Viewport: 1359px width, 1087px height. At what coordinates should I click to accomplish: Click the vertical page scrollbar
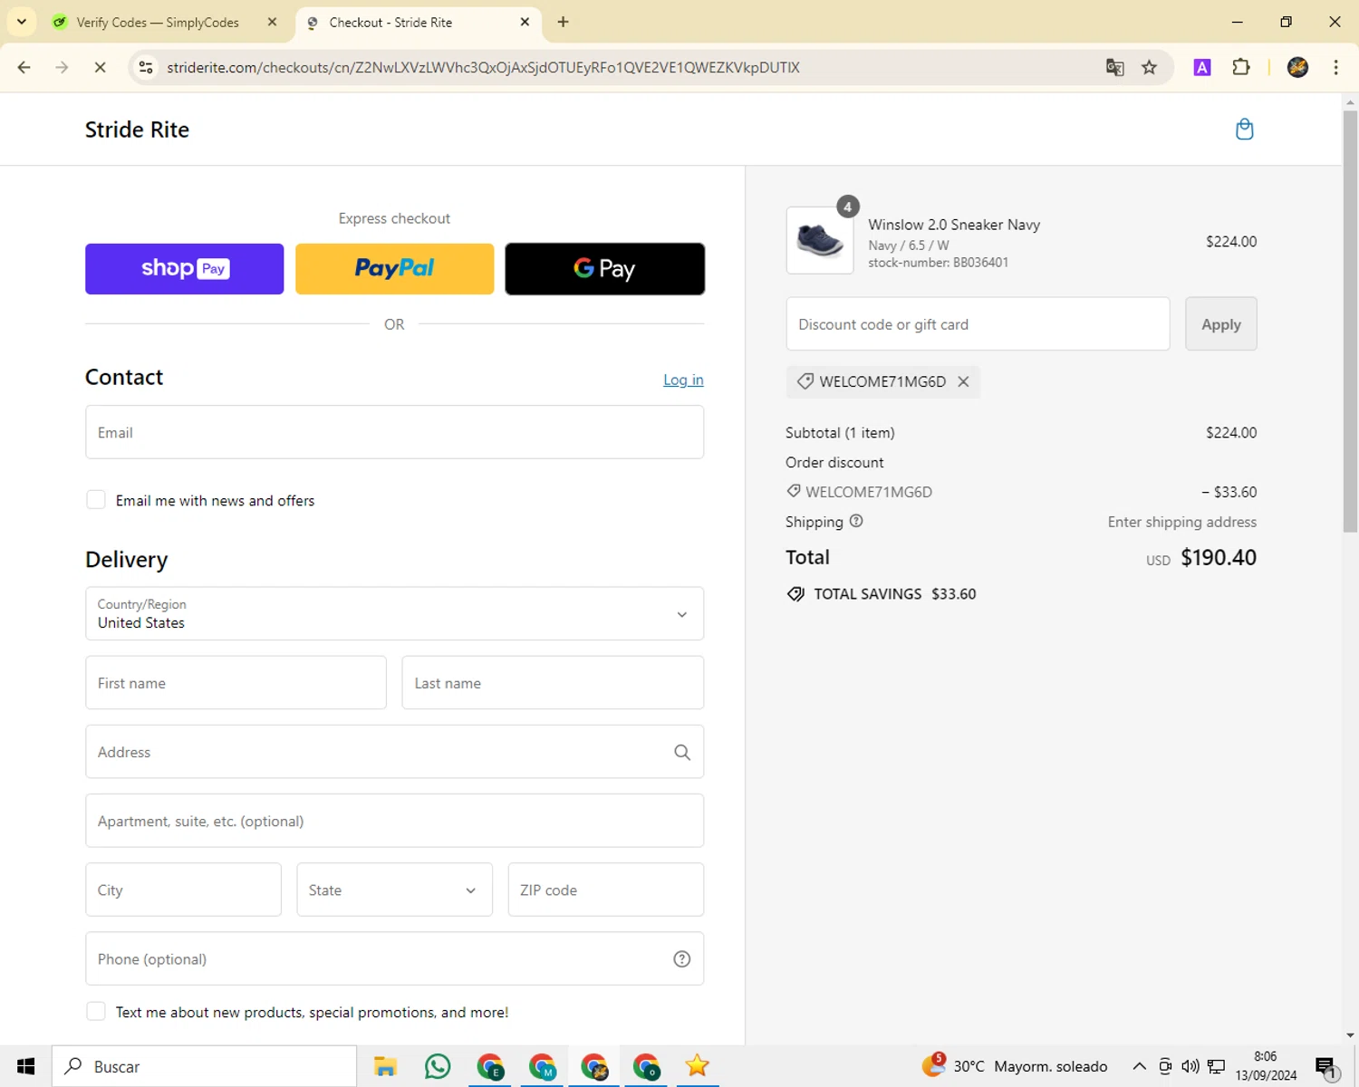pyautogui.click(x=1350, y=322)
